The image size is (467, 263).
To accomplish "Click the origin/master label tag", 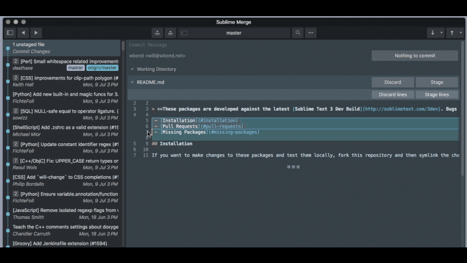I will 102,68.
